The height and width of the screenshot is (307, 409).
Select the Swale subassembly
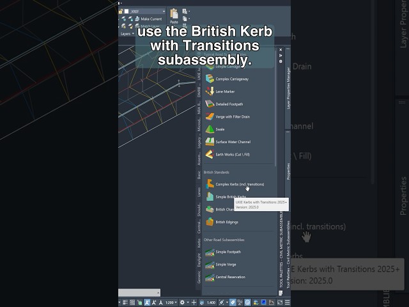pos(215,129)
